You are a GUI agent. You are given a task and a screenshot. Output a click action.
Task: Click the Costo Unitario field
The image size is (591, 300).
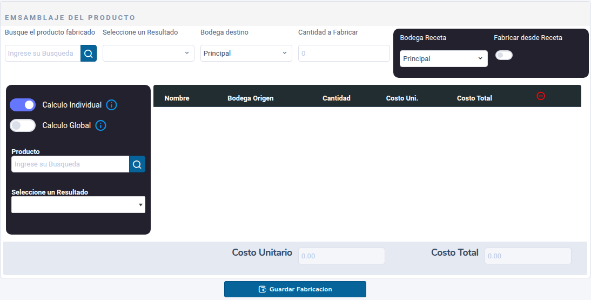coord(341,256)
